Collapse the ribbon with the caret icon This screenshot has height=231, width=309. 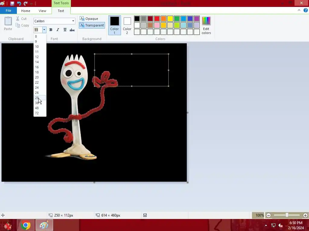pyautogui.click(x=299, y=10)
